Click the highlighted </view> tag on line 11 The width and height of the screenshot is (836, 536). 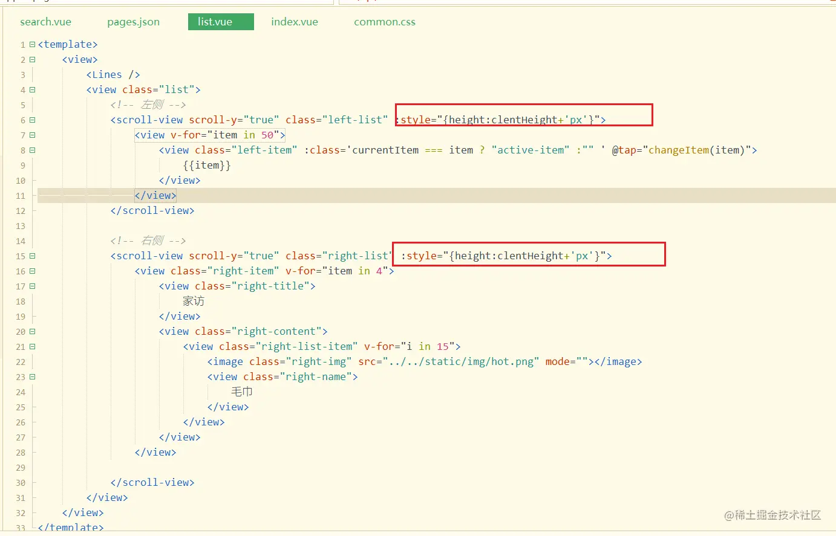pyautogui.click(x=155, y=195)
